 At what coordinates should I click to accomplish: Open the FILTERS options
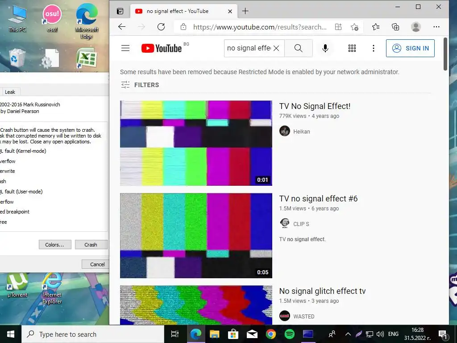140,85
